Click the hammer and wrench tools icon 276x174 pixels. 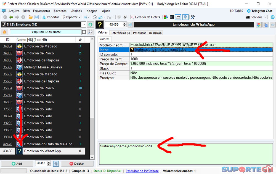point(193,17)
